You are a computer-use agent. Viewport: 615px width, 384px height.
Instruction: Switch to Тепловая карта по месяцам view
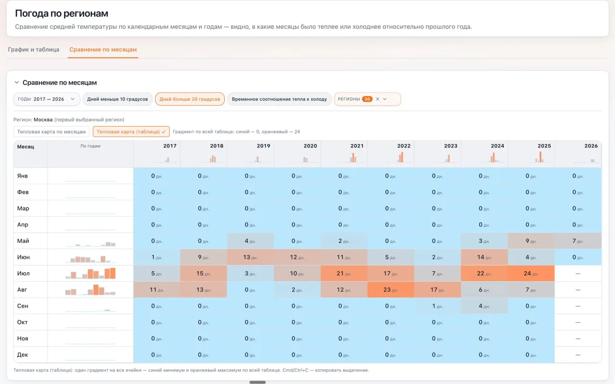point(51,132)
